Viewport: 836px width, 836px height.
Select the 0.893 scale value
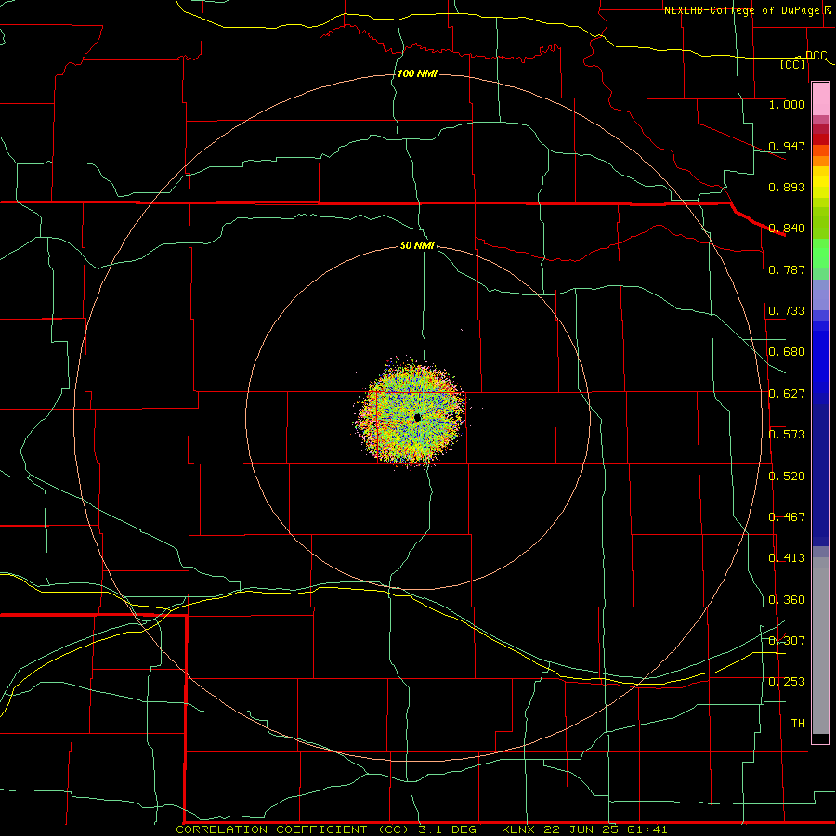coord(787,187)
